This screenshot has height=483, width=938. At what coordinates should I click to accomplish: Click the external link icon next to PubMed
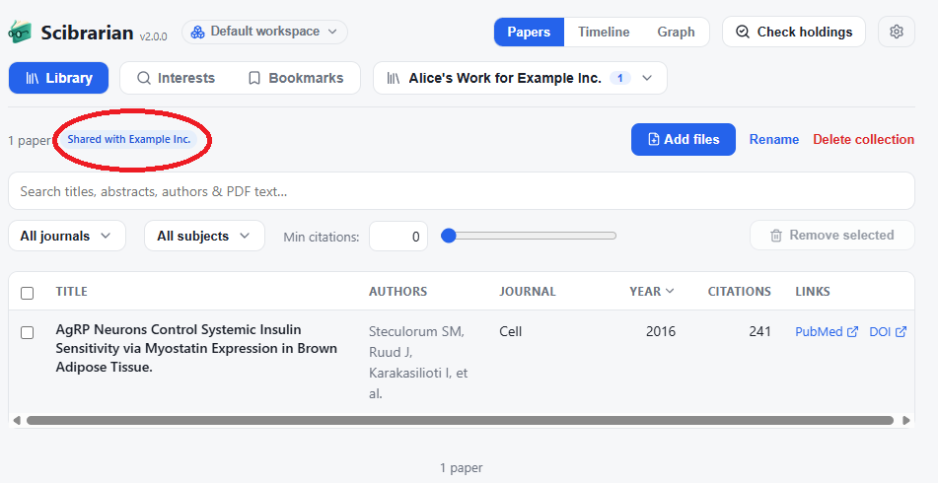(853, 332)
